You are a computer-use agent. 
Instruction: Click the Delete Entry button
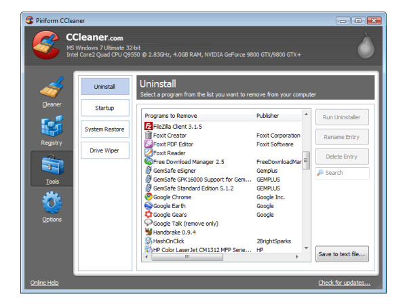[342, 157]
